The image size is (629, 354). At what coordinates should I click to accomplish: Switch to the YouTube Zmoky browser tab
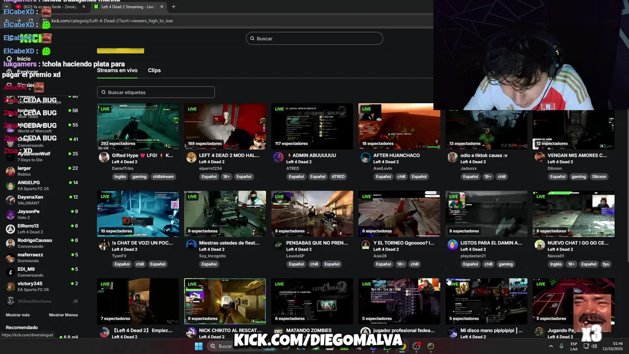coord(51,7)
